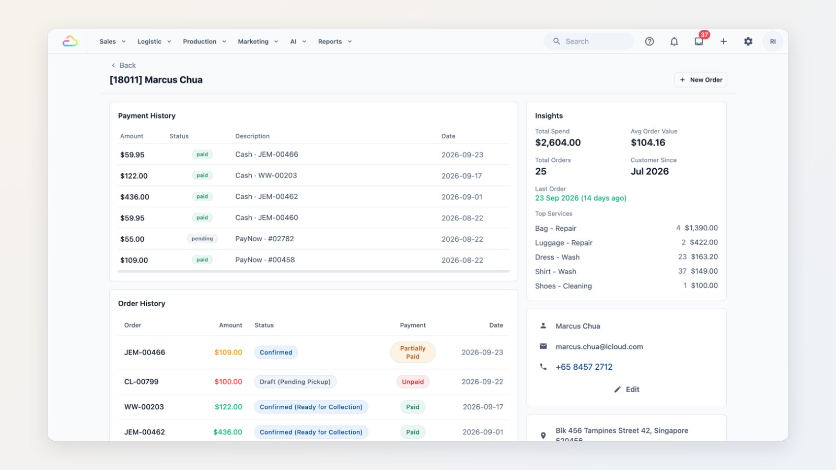Viewport: 836px width, 470px height.
Task: Open the help question mark icon
Action: (x=649, y=41)
